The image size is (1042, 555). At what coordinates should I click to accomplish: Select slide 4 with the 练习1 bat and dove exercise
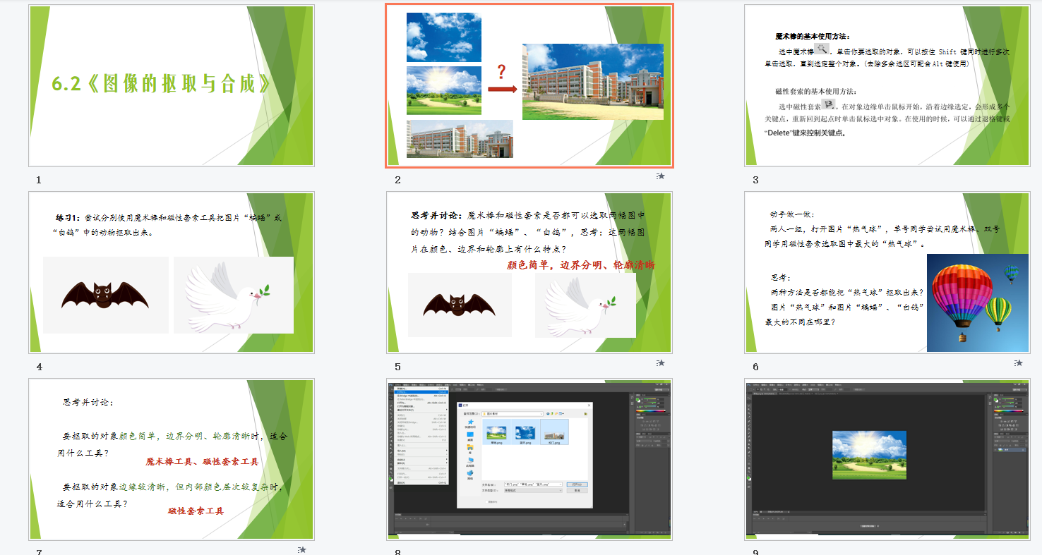172,272
